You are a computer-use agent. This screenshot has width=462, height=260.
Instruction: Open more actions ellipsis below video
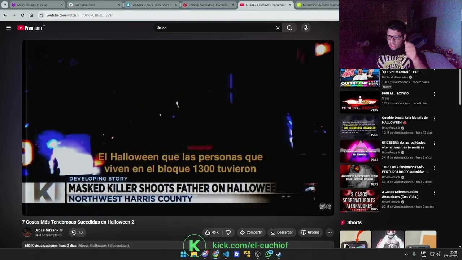(x=330, y=233)
